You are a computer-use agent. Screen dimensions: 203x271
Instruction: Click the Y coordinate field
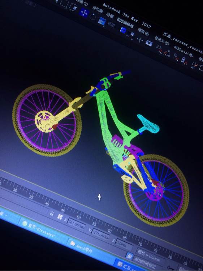[100, 234]
